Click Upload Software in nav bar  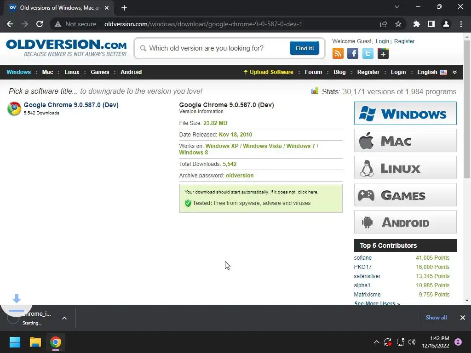(x=269, y=72)
